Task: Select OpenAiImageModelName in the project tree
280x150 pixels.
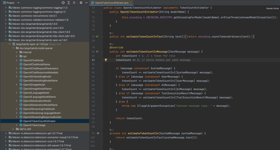Action: pos(45,89)
